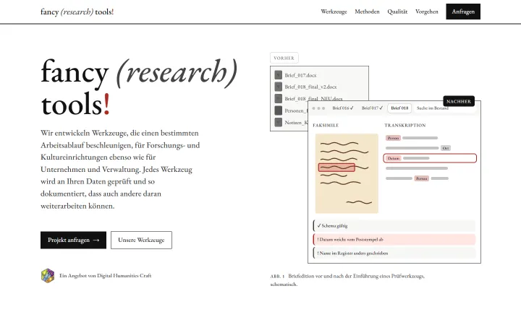This screenshot has height=325, width=521.
Task: Select the Brief 018 tab
Action: click(399, 108)
